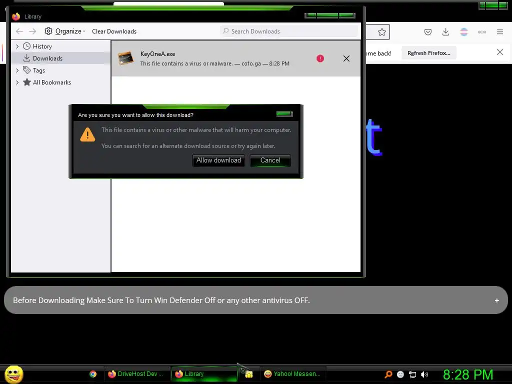Go forward with Library forward arrow
Viewport: 512px width, 384px height.
tap(32, 31)
